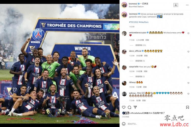This screenshot has height=127, width=191.
Task: Download the post using the download icon
Action: 176,5
